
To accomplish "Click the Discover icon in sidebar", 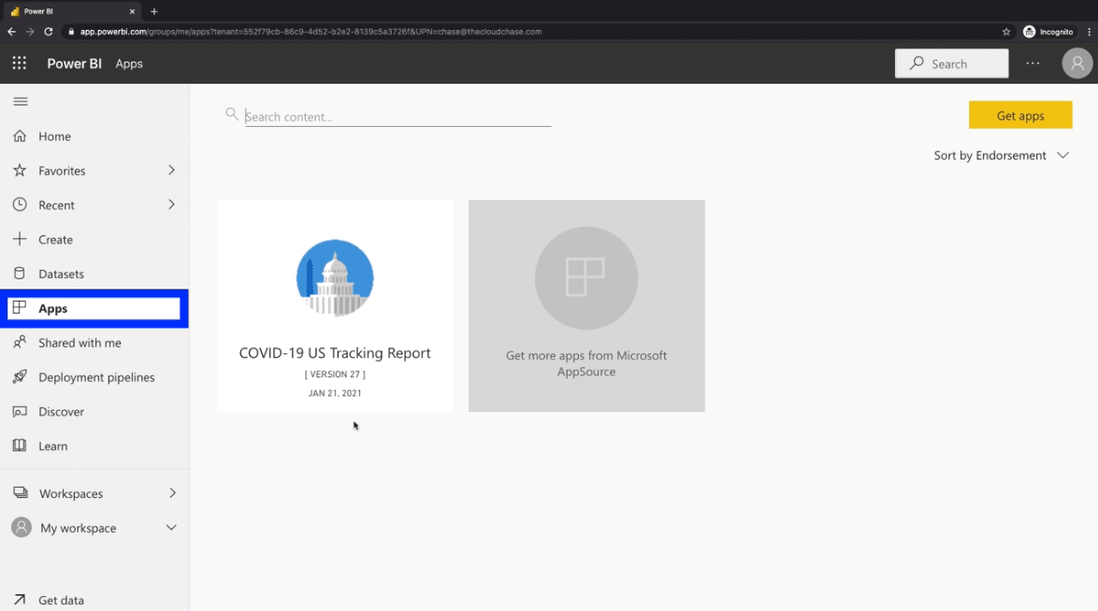I will (20, 411).
